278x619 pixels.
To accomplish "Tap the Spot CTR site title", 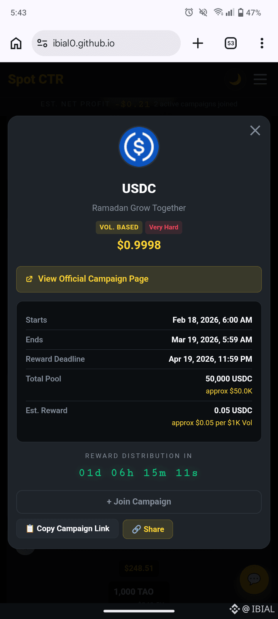I will (x=36, y=79).
